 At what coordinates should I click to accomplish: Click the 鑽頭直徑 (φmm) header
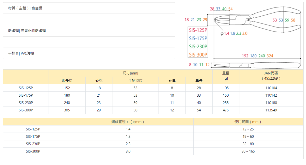(128, 122)
